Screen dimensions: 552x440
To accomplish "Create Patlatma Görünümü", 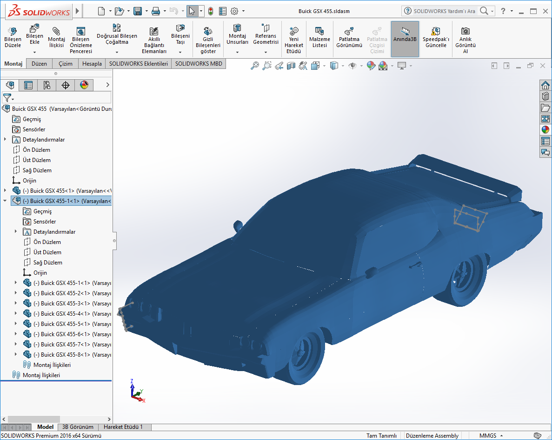I will [349, 37].
